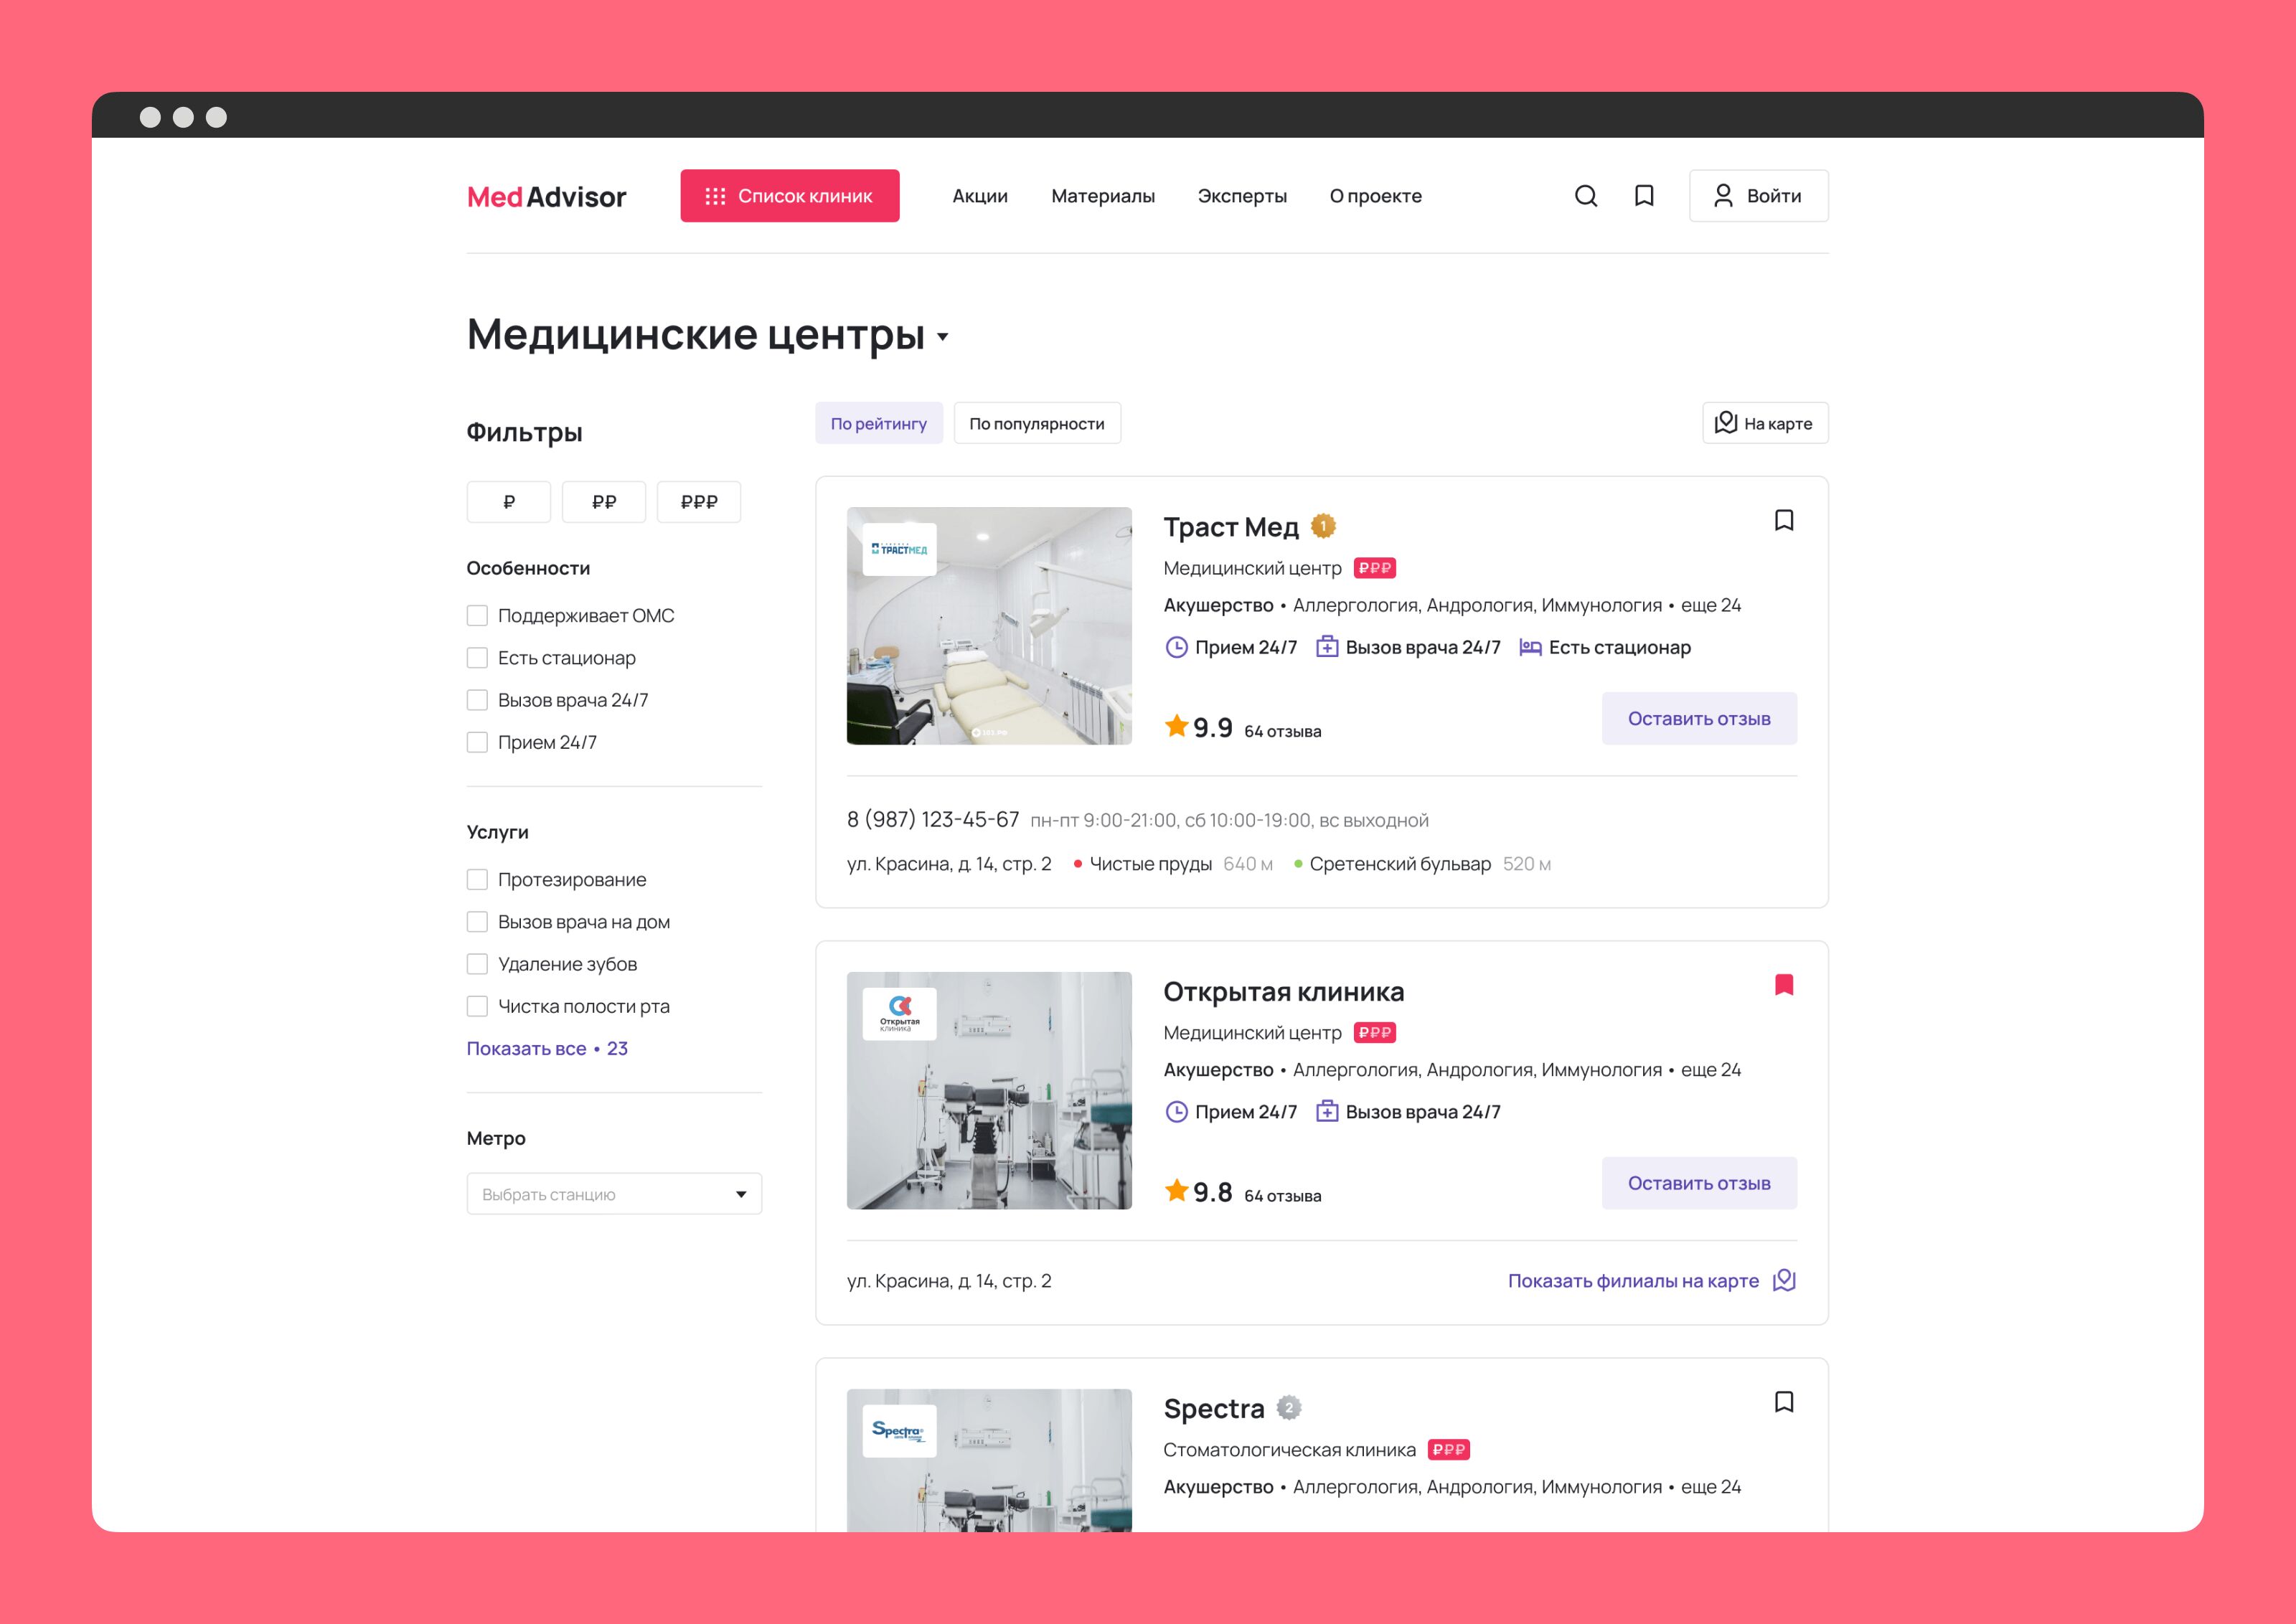2296x1624 pixels.
Task: Enable the Поддерживает ОМС checkbox
Action: [478, 616]
